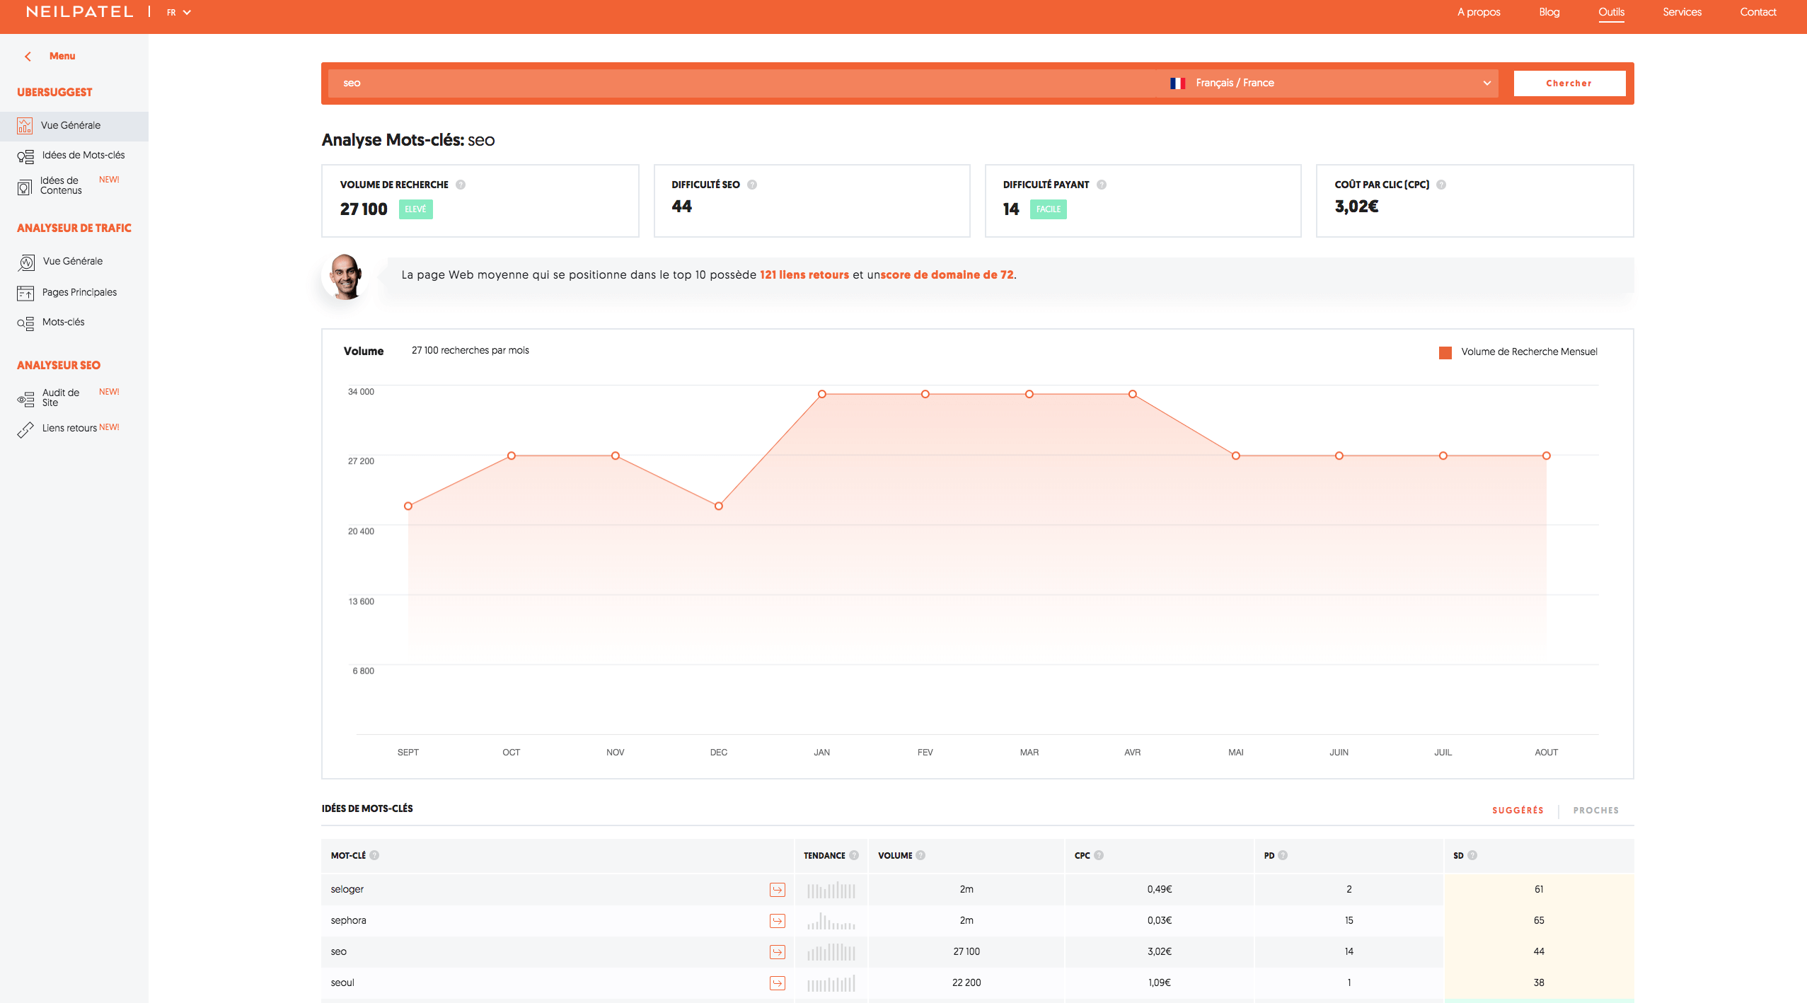
Task: Click Neil Patel's avatar photo
Action: click(345, 276)
